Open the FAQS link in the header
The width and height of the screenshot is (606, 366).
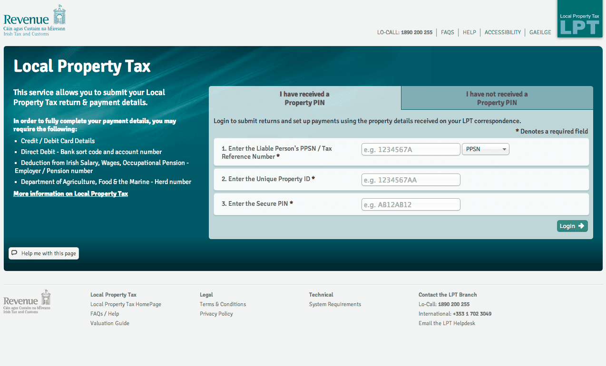[x=447, y=32]
